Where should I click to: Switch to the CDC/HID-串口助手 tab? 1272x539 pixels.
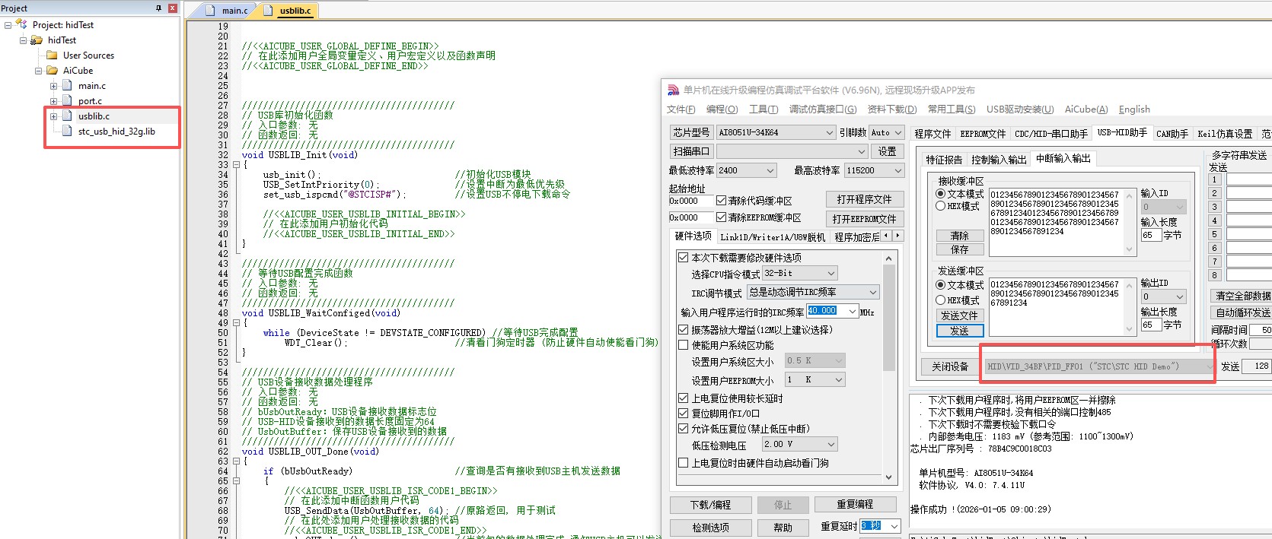coord(1051,134)
